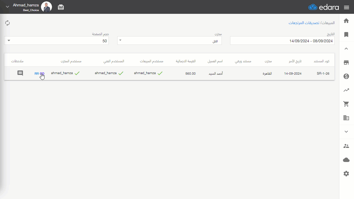
Task: Click the document code SR-1-26
Action: [x=323, y=74]
